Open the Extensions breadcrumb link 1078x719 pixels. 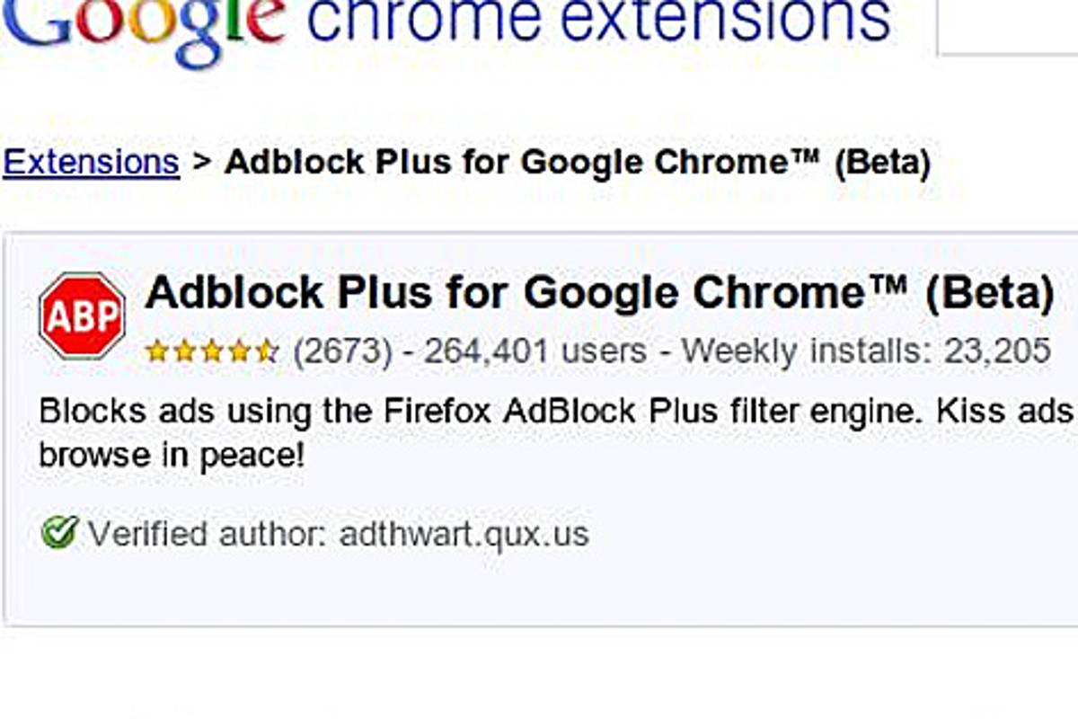[90, 162]
